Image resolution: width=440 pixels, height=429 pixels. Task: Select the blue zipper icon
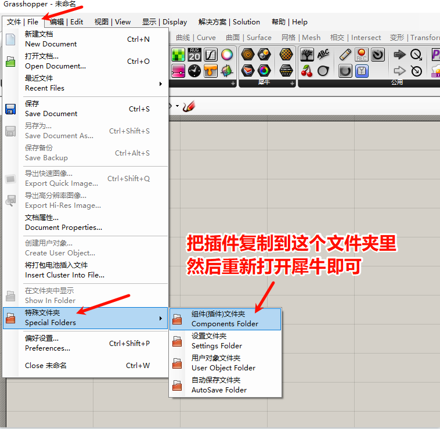[362, 71]
